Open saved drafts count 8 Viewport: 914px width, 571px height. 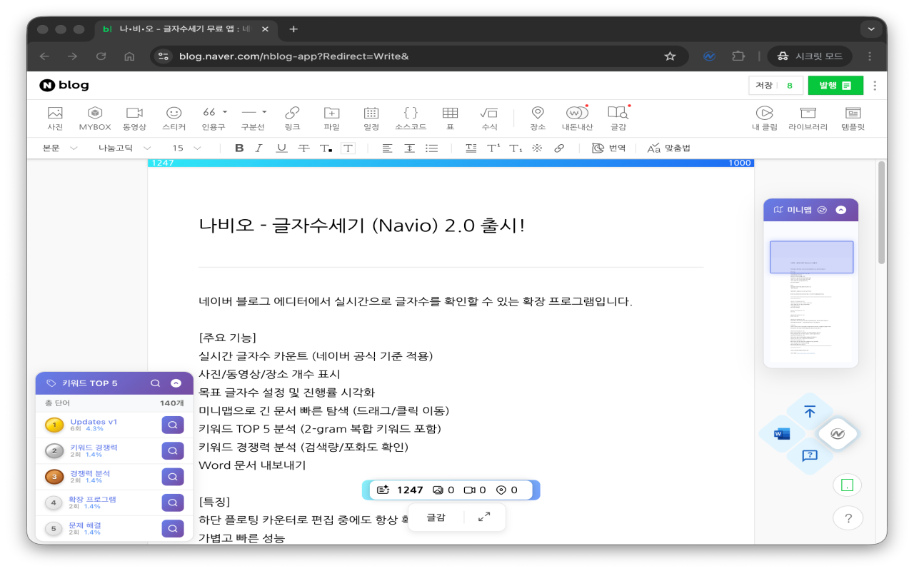tap(790, 86)
